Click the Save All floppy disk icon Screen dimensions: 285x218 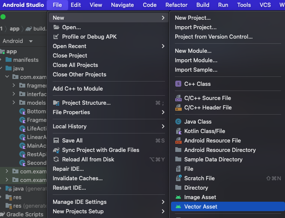pyautogui.click(x=56, y=140)
